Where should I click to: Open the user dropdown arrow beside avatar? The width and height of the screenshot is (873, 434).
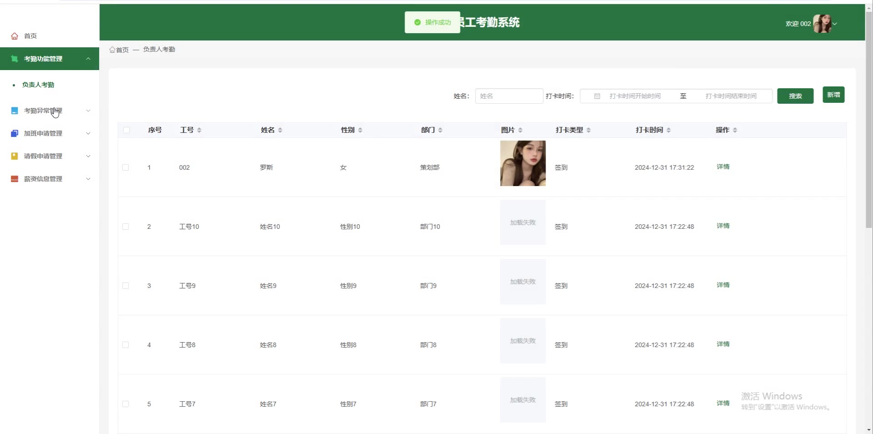(835, 24)
